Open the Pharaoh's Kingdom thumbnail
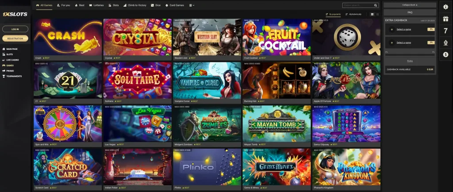The image size is (453, 192). click(x=346, y=167)
